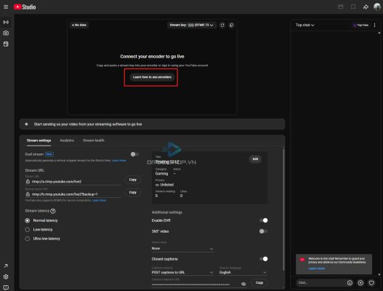This screenshot has height=291, width=383.
Task: Click Learn how to use encoders button
Action: 152,77
